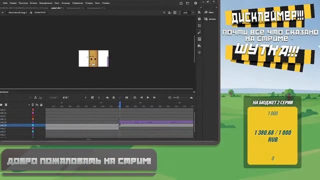Image resolution: width=320 pixels, height=180 pixels.
Task: Open the Файл menu
Action: click(5, 3)
